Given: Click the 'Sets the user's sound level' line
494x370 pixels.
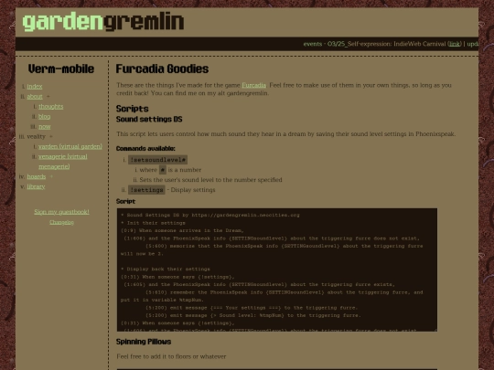Looking at the screenshot, I should point(210,180).
